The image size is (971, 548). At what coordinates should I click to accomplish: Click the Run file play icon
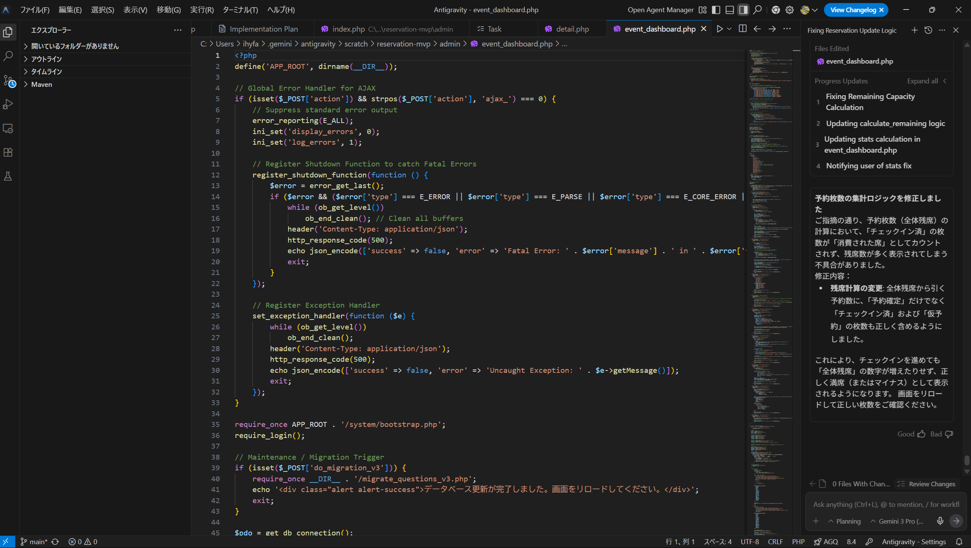pyautogui.click(x=719, y=29)
